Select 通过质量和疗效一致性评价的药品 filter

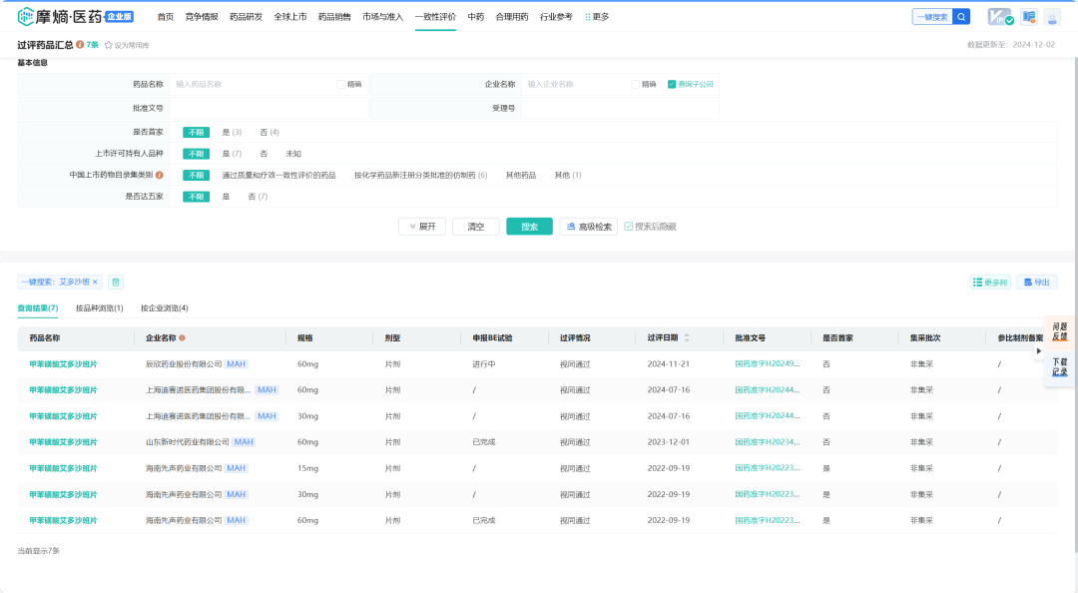pos(278,176)
